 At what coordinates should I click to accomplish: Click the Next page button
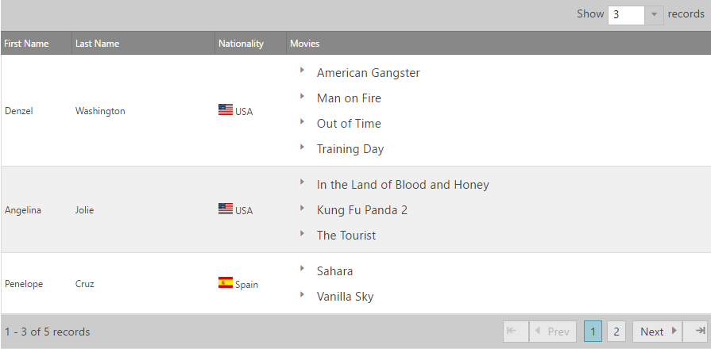point(657,332)
